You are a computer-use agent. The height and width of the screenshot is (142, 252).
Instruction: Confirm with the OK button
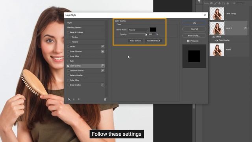[194, 23]
